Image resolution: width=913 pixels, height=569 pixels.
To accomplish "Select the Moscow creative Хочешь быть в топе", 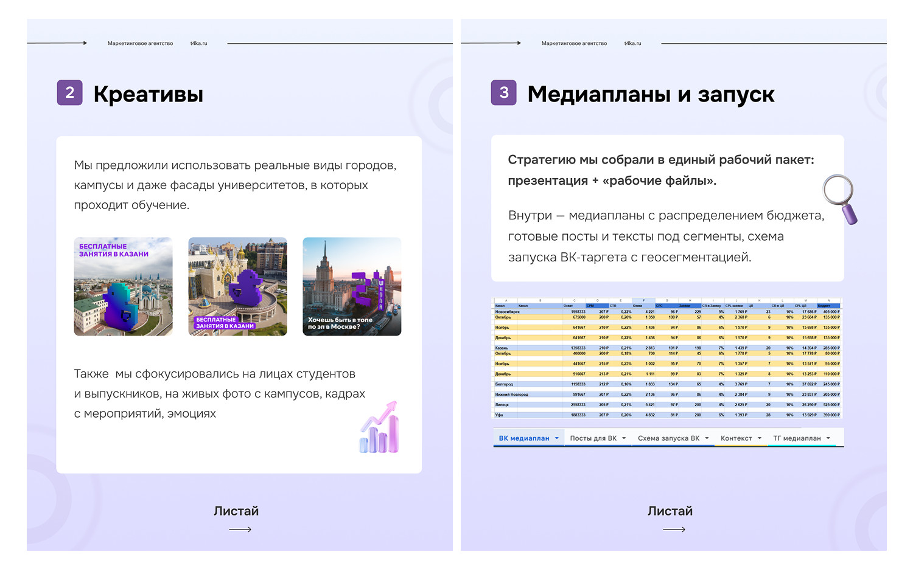I will [352, 286].
